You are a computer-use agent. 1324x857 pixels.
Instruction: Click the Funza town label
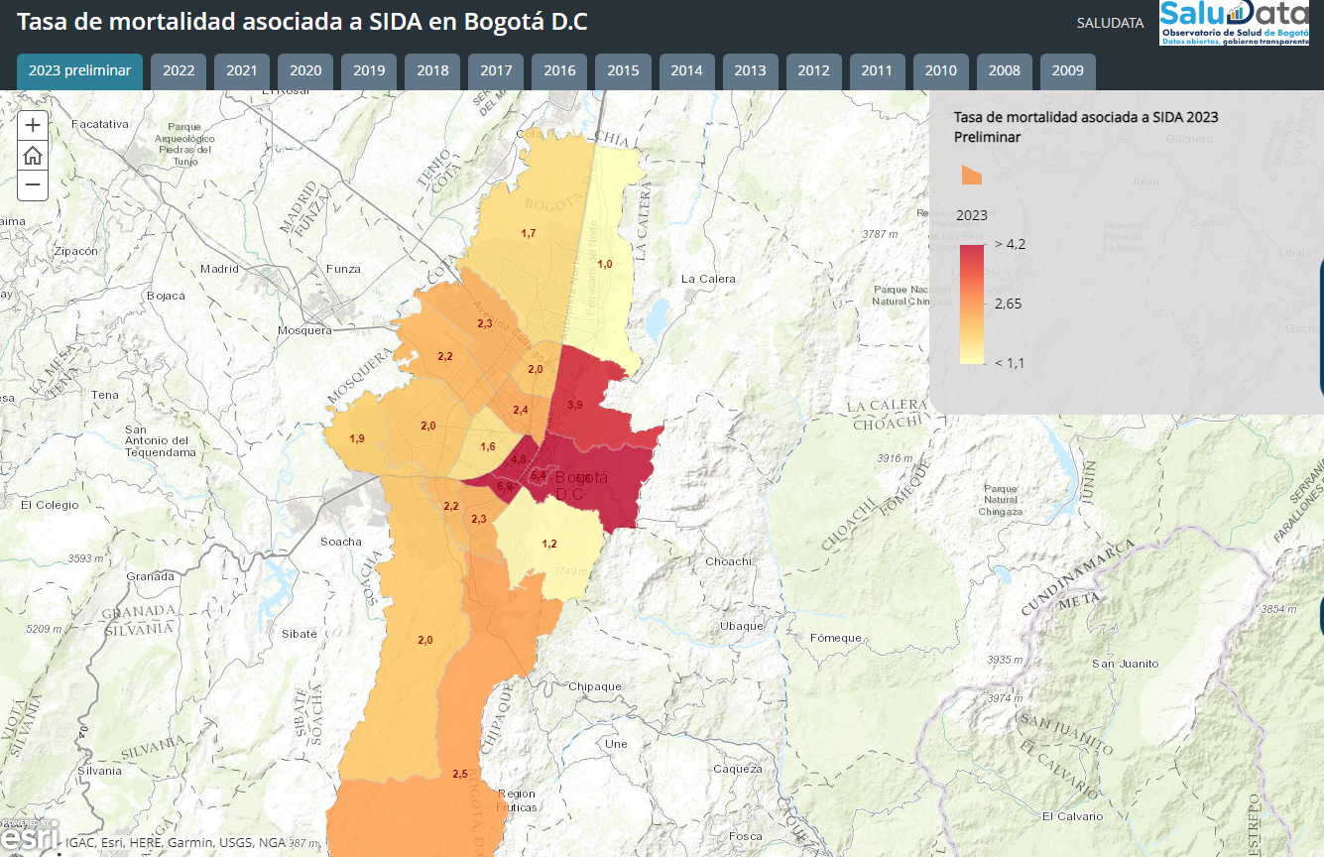point(343,269)
